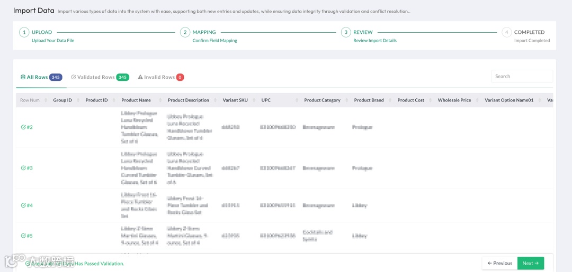Click the validated check icon for row #3
The width and height of the screenshot is (572, 272).
point(23,168)
